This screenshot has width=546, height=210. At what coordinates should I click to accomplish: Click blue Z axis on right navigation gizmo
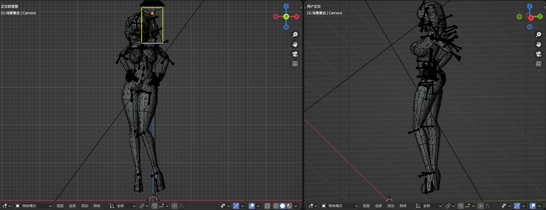[530, 6]
